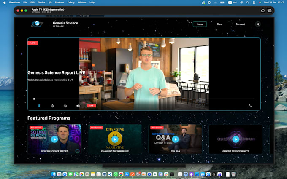The height and width of the screenshot is (179, 287).
Task: Click the skip-back icon in the player
Action: tap(52, 106)
